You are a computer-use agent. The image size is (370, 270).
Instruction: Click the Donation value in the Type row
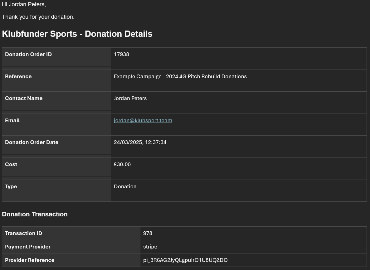(125, 187)
